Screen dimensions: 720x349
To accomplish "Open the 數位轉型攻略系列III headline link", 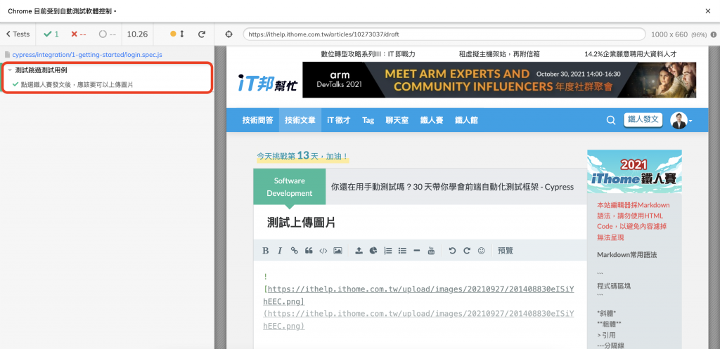I will [x=368, y=54].
